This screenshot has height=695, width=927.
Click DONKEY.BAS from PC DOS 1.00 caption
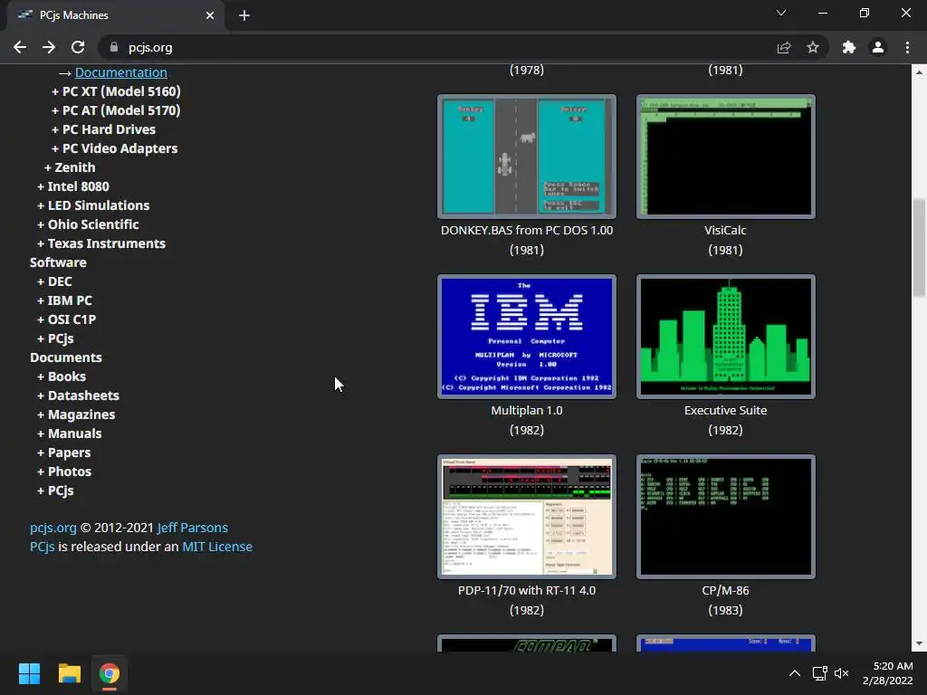pyautogui.click(x=527, y=231)
